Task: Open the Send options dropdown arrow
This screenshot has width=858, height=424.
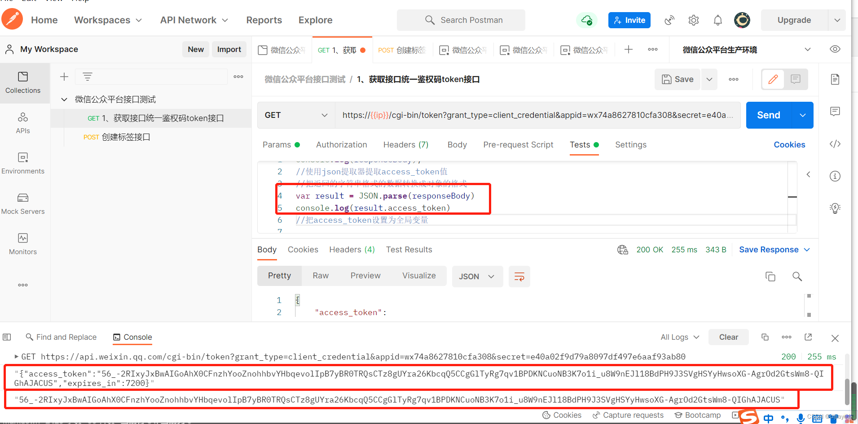Action: (803, 115)
